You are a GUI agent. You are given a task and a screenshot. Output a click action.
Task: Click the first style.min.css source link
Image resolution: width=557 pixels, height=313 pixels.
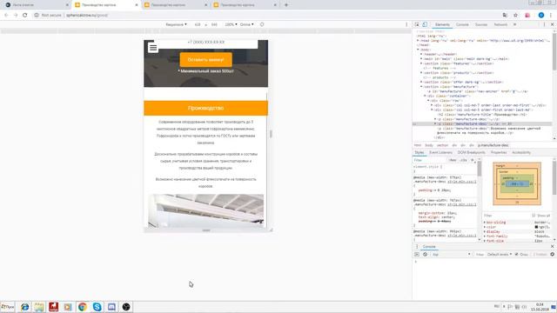point(462,182)
